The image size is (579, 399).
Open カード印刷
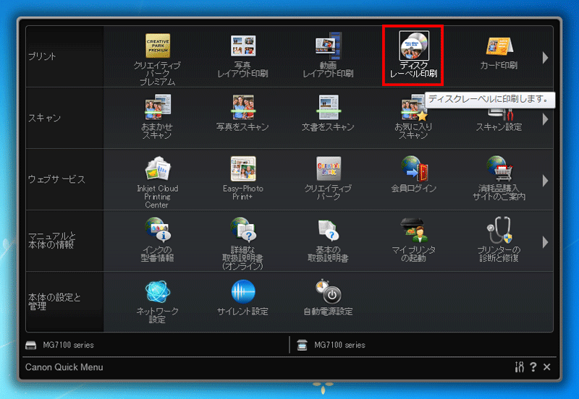coord(499,53)
